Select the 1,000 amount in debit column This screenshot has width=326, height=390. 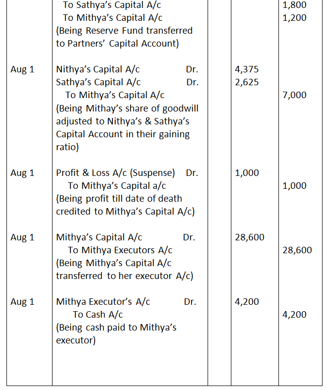[x=247, y=173]
